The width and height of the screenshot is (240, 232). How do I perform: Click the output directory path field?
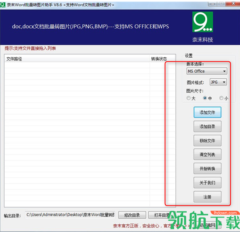[x=70, y=215]
